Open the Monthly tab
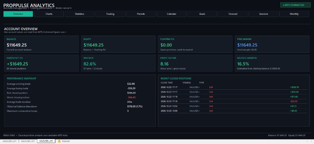The width and height of the screenshot is (314, 144). point(294,14)
